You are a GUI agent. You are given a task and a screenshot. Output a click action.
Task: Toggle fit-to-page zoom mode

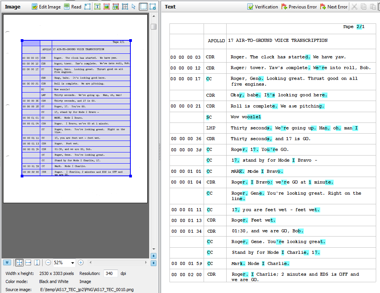[20, 262]
